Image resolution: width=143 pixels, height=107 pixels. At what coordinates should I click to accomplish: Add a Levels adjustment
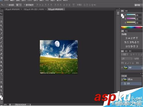click(129, 38)
